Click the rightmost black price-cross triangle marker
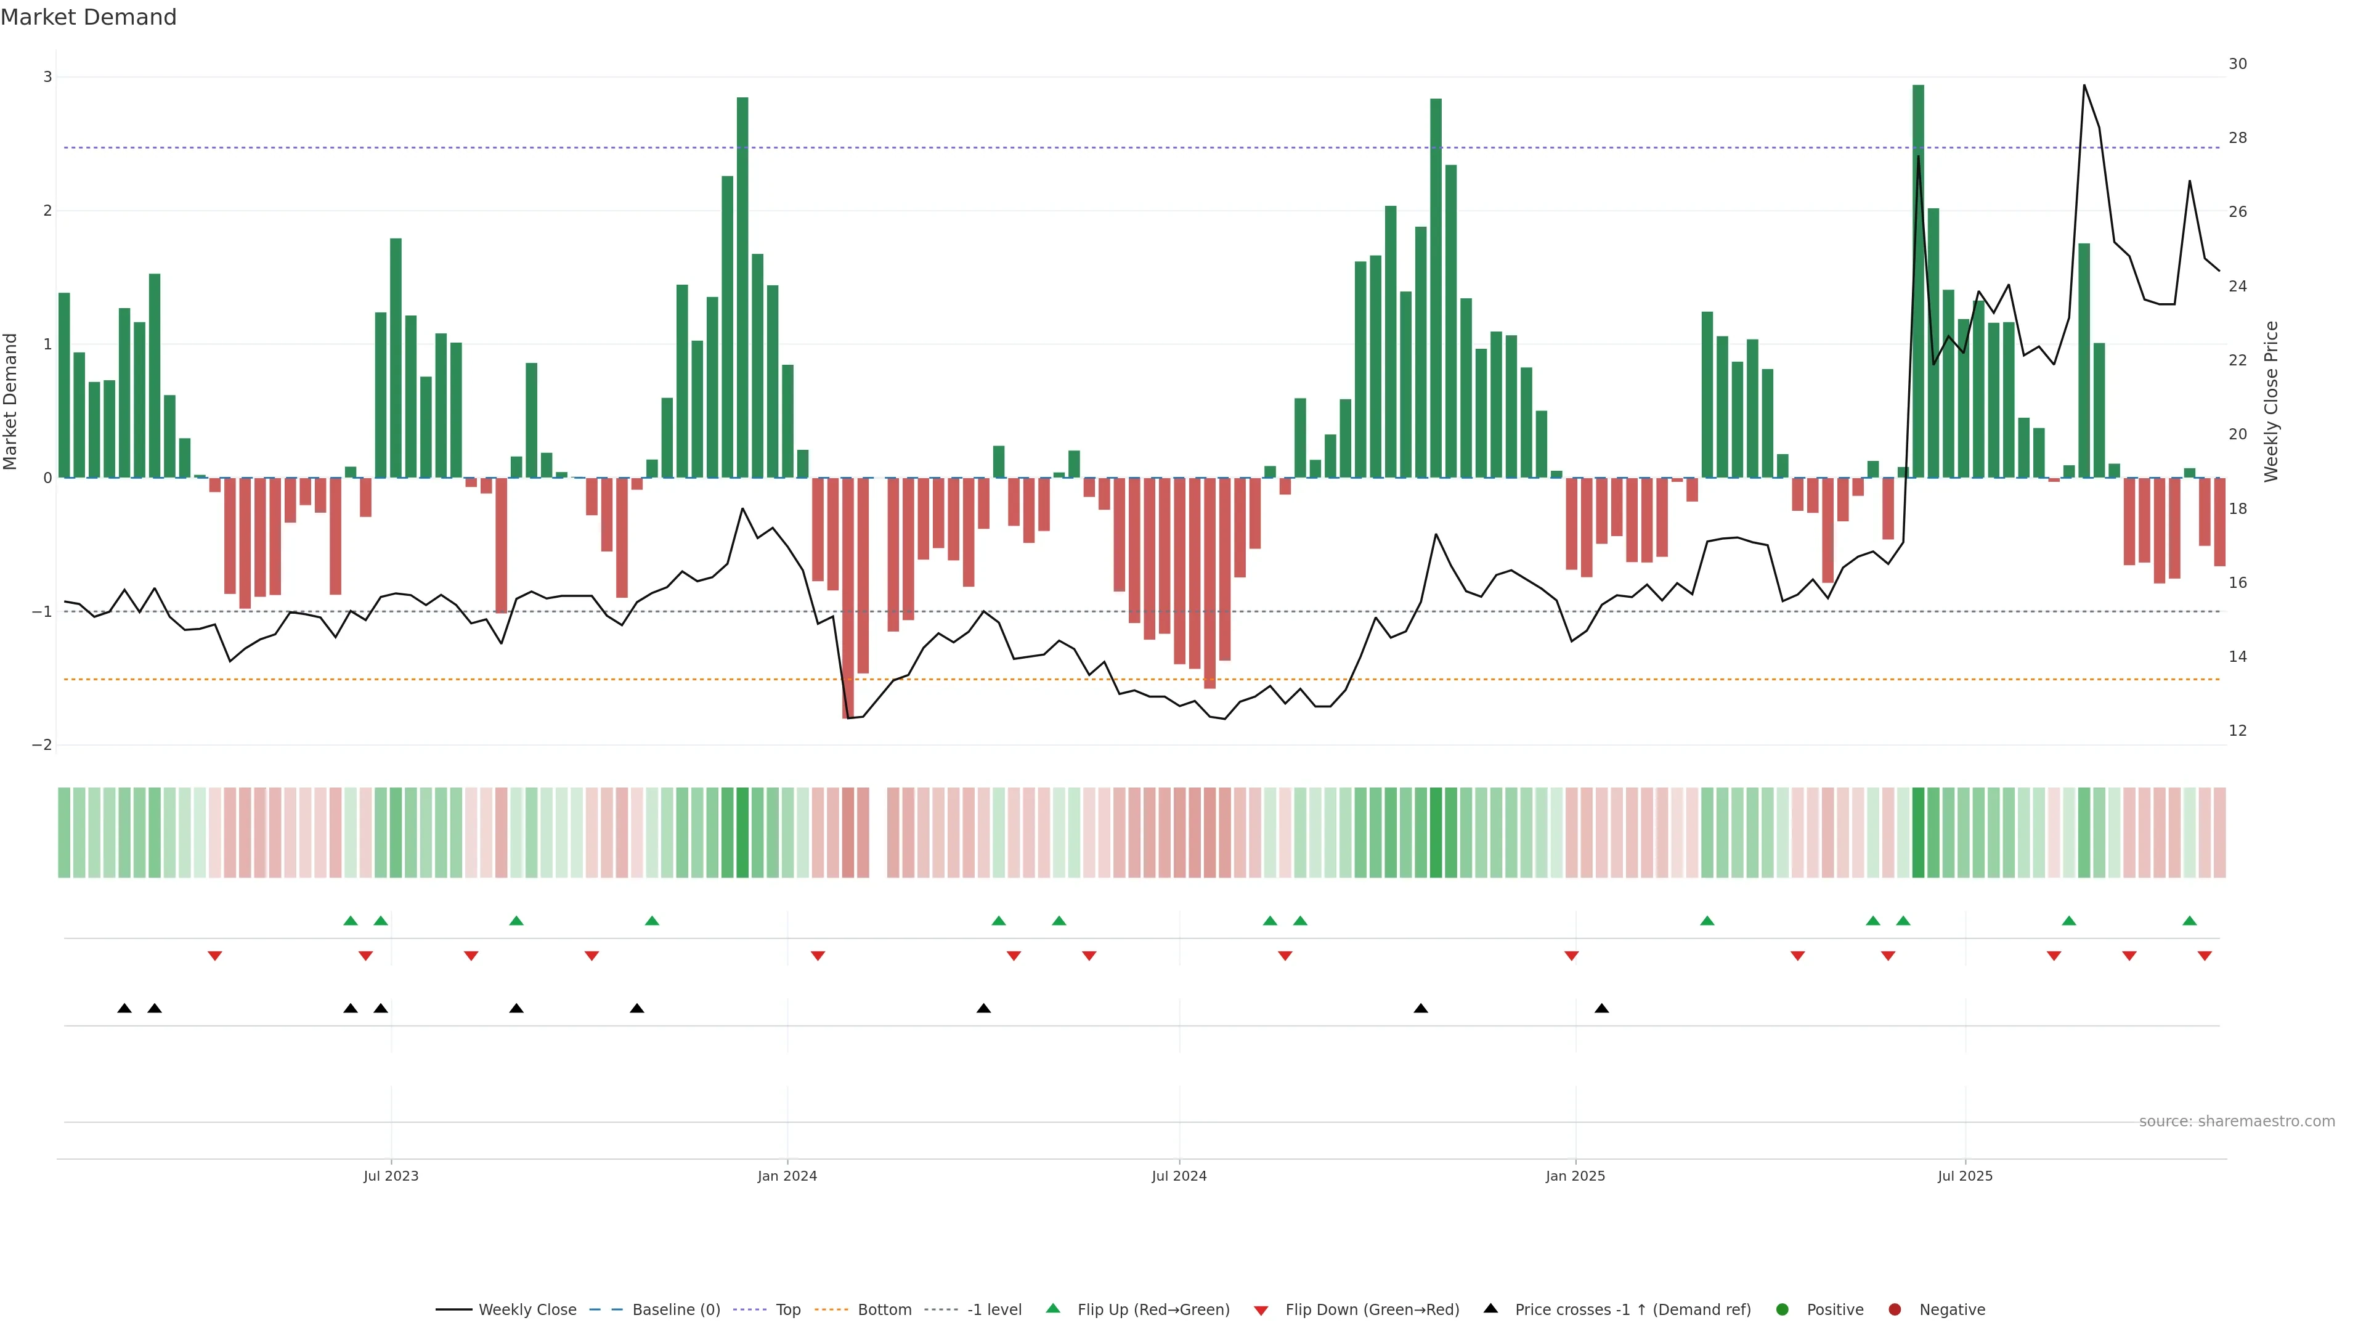The width and height of the screenshot is (2366, 1331). pyautogui.click(x=1602, y=1009)
